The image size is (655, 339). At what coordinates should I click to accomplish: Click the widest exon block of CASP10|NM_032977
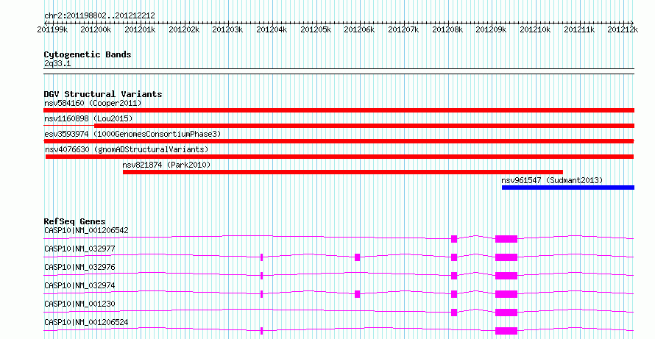point(506,257)
